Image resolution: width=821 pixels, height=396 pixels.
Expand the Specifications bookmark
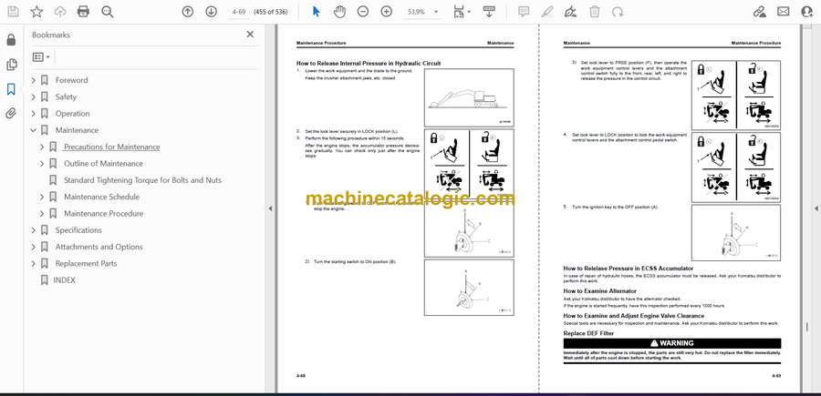pyautogui.click(x=34, y=230)
